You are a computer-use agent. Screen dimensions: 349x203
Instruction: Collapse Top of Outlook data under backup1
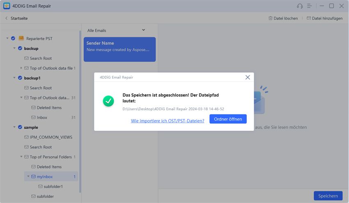click(x=21, y=98)
